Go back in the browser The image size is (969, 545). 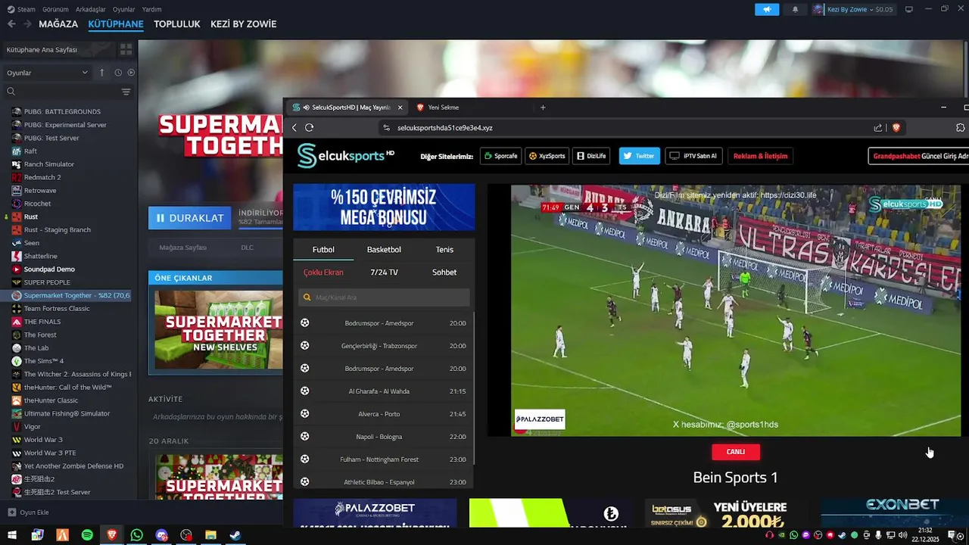tap(294, 128)
